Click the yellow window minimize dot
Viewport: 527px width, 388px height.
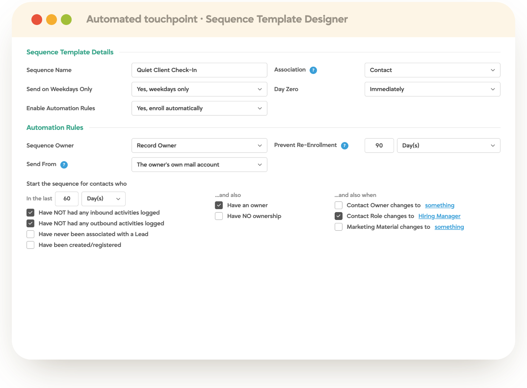[51, 20]
